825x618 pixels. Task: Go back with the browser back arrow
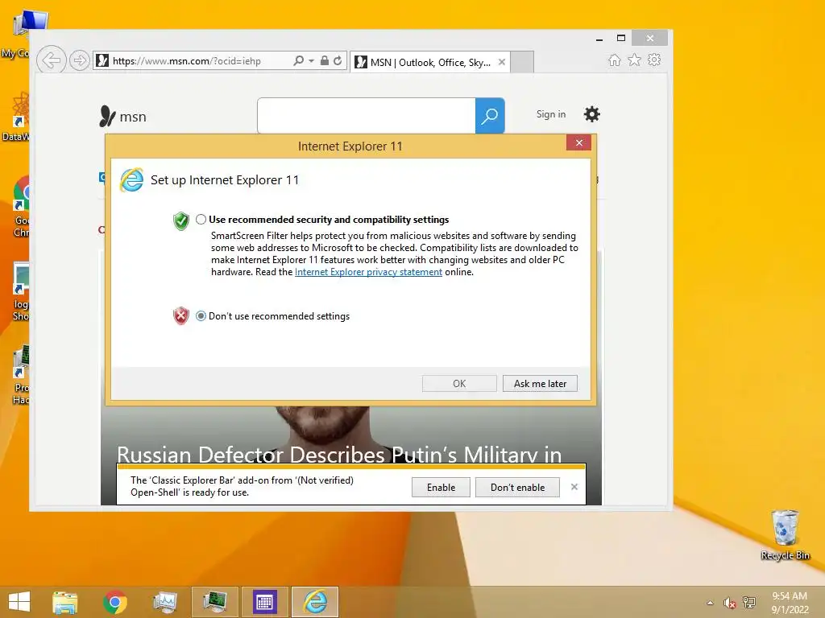[x=51, y=60]
